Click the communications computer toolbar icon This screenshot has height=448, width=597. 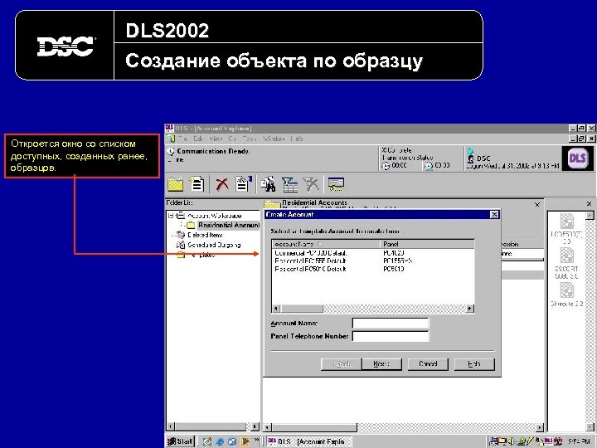click(x=336, y=184)
